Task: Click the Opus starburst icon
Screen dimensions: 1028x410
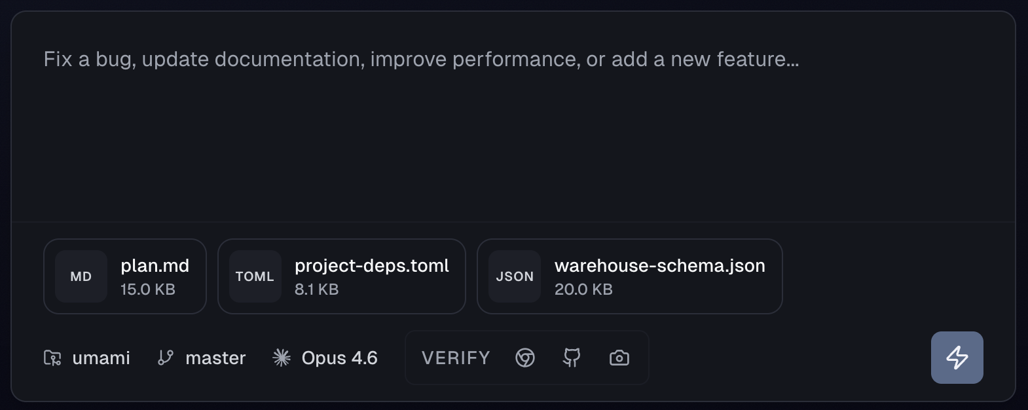Action: point(282,358)
